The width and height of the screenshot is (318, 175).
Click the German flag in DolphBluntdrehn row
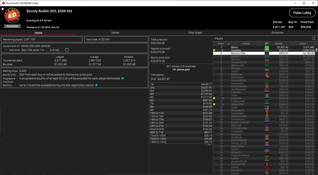point(267,155)
